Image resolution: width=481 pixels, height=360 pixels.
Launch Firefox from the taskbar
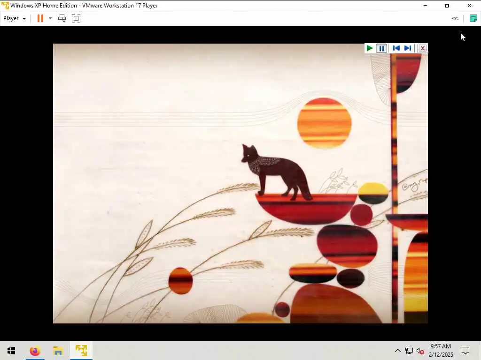(35, 351)
